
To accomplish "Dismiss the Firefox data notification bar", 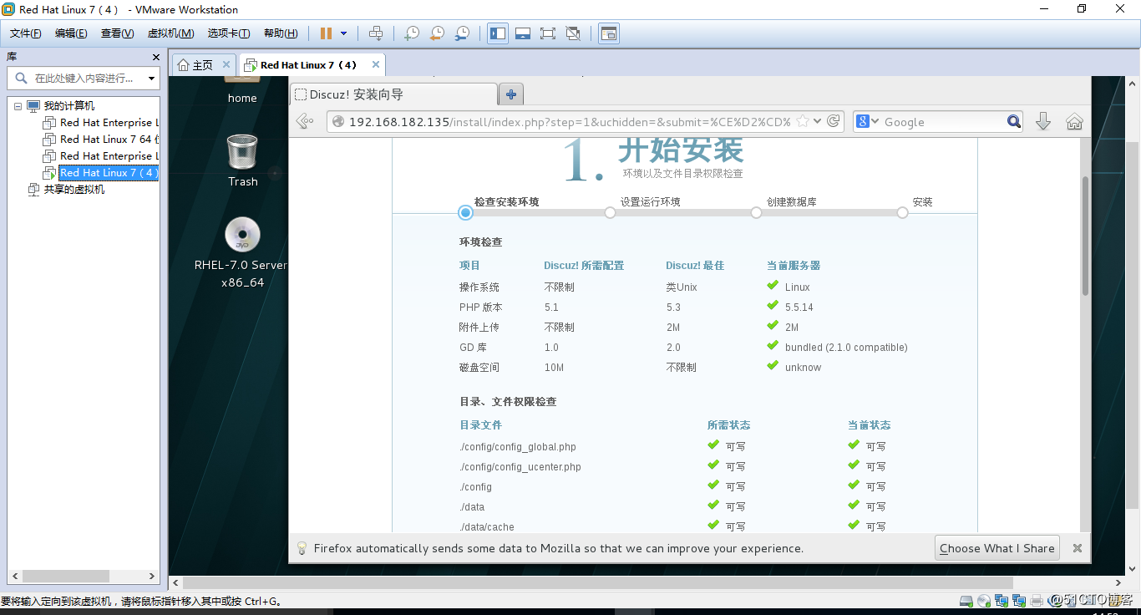I will coord(1078,548).
